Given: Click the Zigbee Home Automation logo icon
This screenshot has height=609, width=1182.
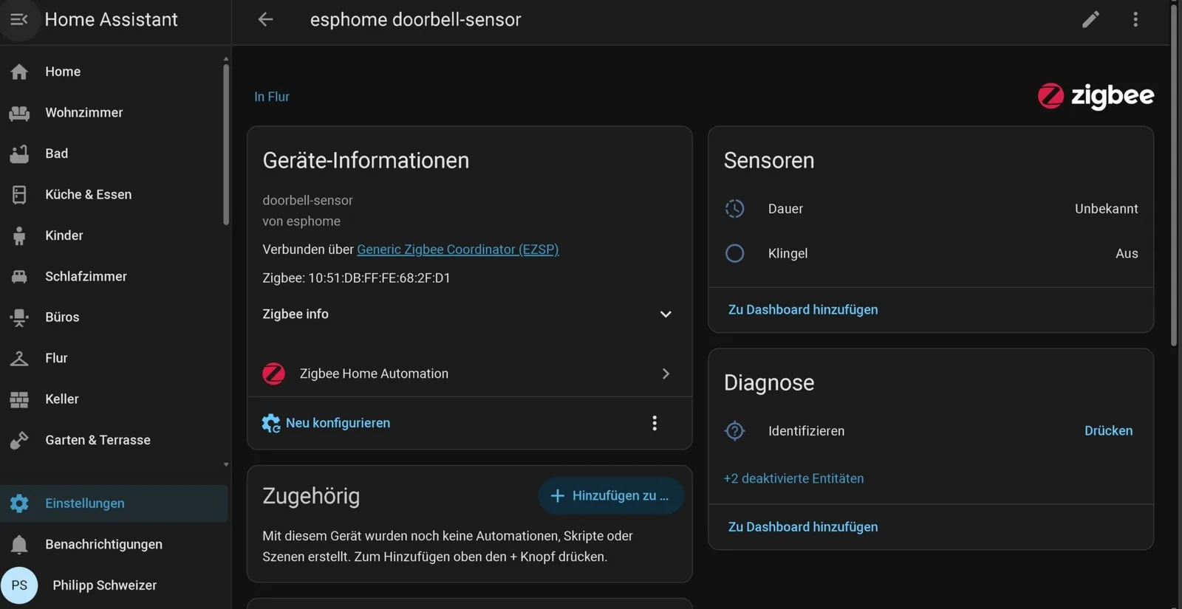Looking at the screenshot, I should 274,374.
